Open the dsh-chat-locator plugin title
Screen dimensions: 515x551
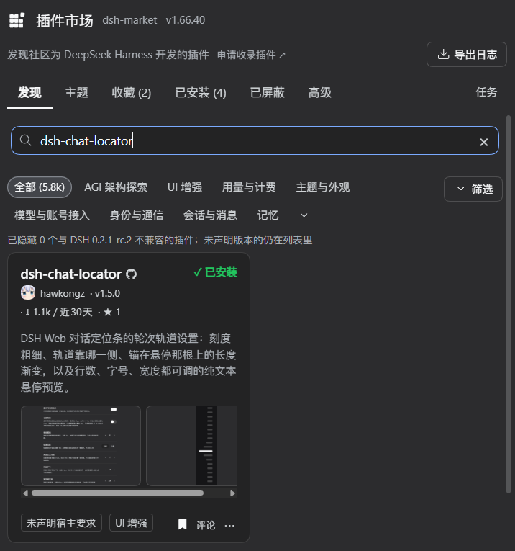point(71,274)
